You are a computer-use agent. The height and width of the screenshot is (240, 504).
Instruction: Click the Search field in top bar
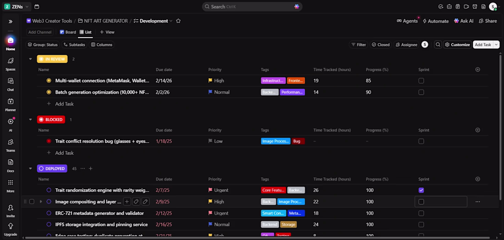[x=252, y=6]
